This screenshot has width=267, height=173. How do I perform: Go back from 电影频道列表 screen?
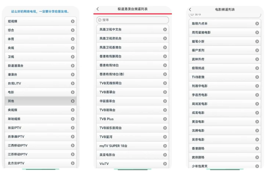[190, 10]
